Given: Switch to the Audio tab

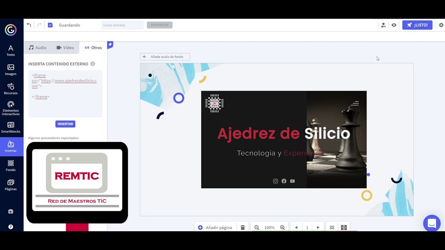Looking at the screenshot, I should (x=37, y=48).
